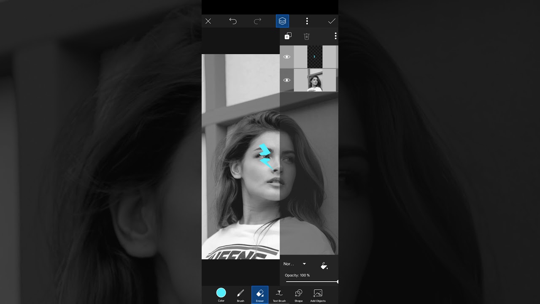Screen dimensions: 540x304
Task: Confirm edits with the checkmark
Action: [x=332, y=21]
